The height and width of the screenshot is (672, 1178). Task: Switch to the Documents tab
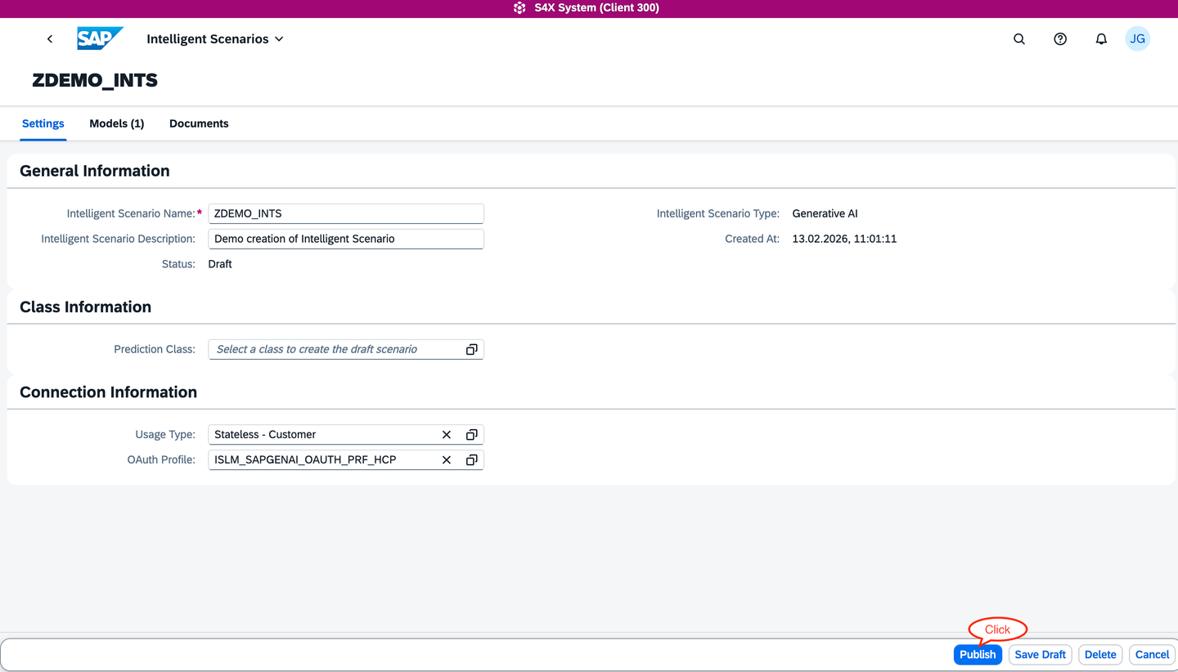199,123
